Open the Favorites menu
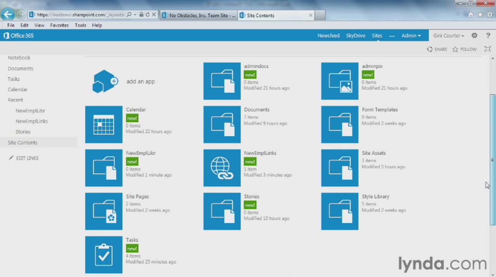496x277 pixels. click(x=59, y=25)
